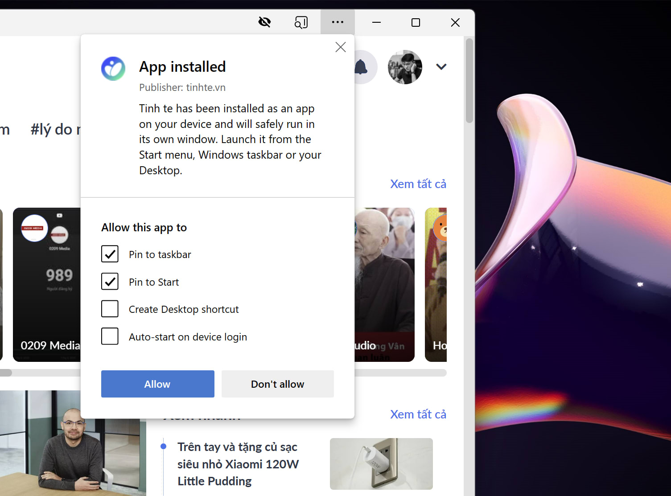
Task: Click the #lý do hashtag
Action: coord(55,129)
